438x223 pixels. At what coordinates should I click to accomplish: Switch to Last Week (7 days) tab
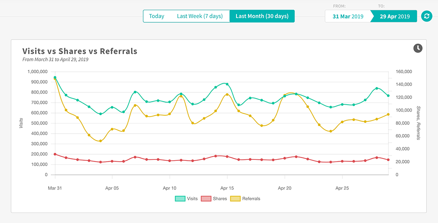[x=200, y=16]
